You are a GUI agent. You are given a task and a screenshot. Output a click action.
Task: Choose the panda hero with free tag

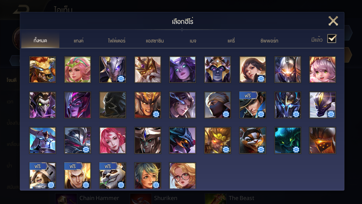pos(113,176)
